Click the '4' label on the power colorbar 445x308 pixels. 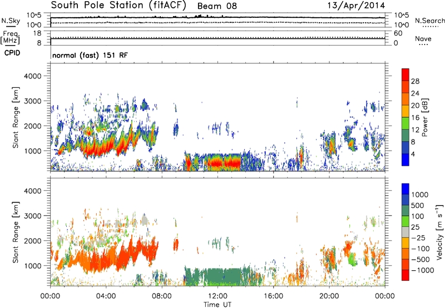coord(413,154)
